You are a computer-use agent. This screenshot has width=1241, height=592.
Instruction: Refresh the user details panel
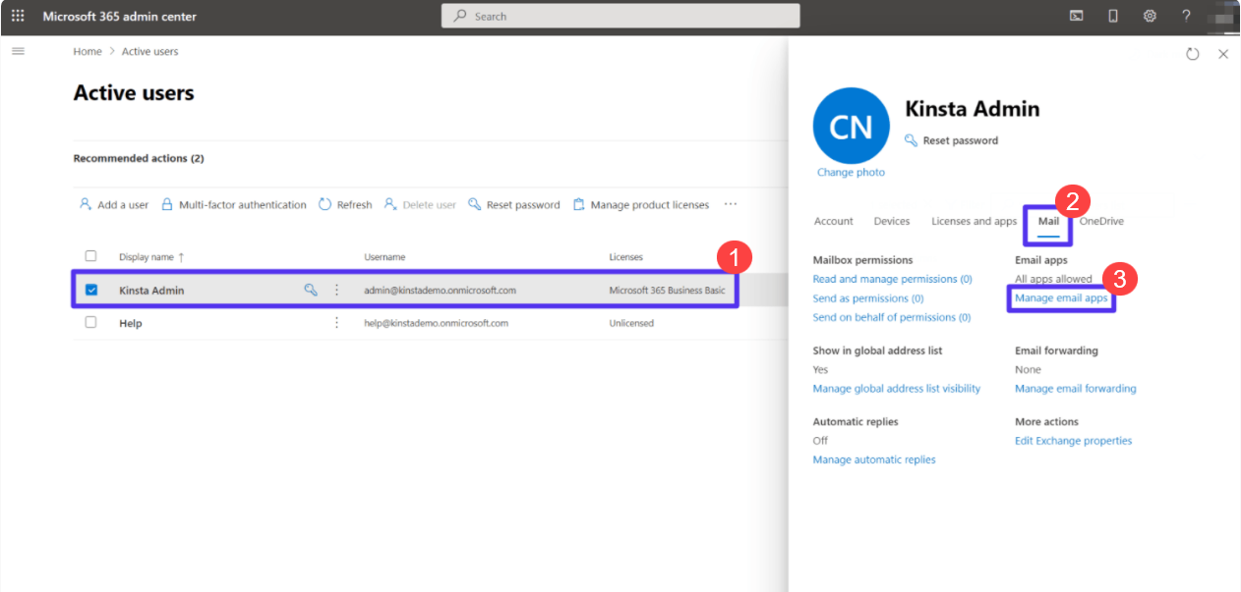pyautogui.click(x=1193, y=54)
